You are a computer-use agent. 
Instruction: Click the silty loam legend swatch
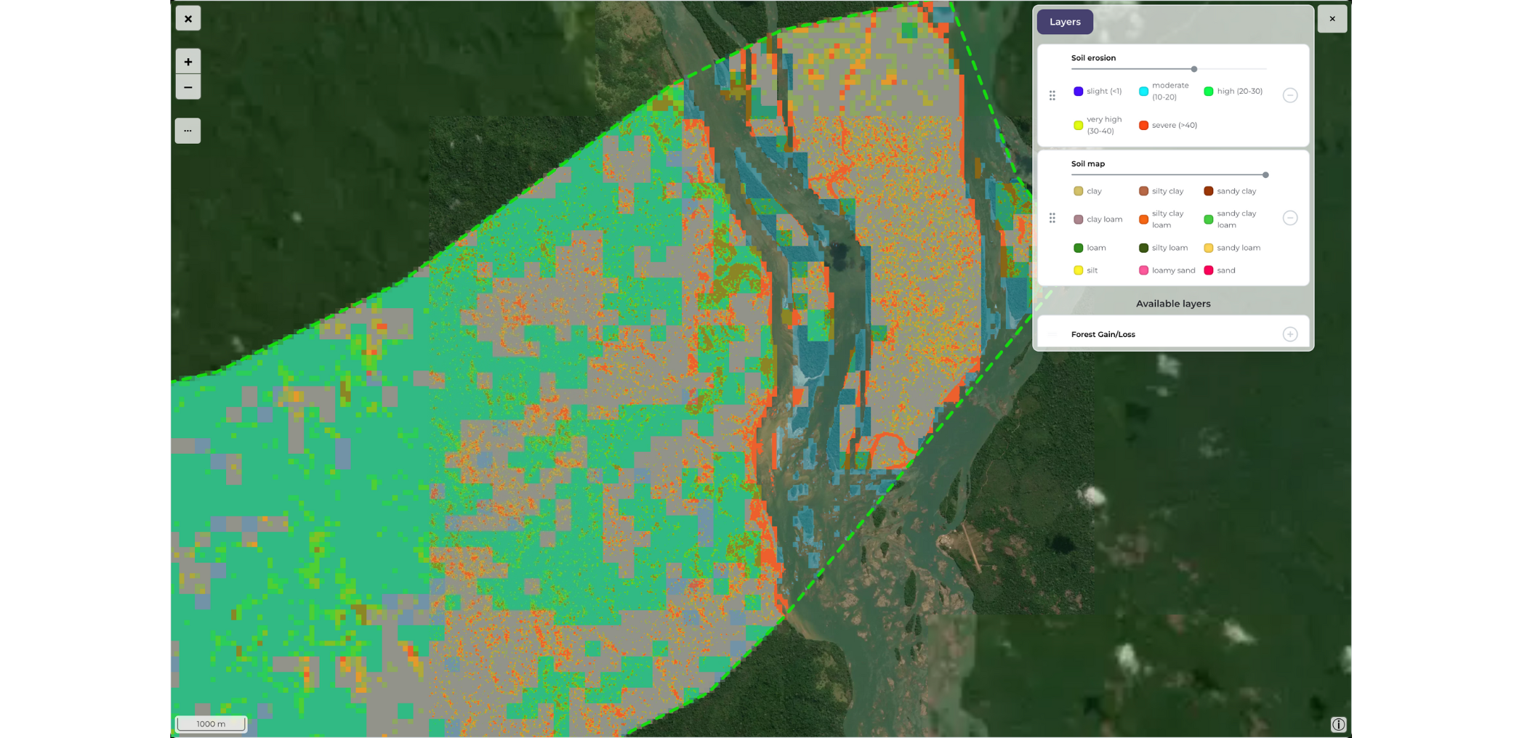[x=1143, y=248]
